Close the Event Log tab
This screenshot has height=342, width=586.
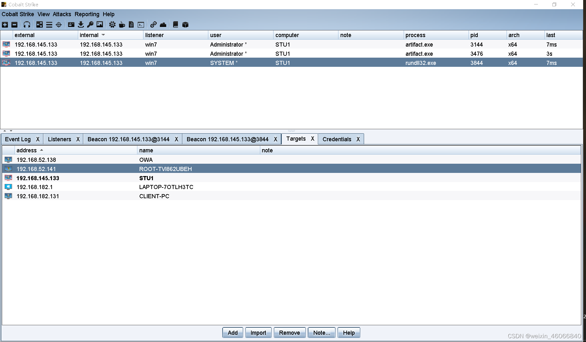[x=38, y=139]
